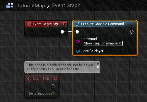Click the Delta Seconds label
The image size is (147, 102).
[39, 94]
